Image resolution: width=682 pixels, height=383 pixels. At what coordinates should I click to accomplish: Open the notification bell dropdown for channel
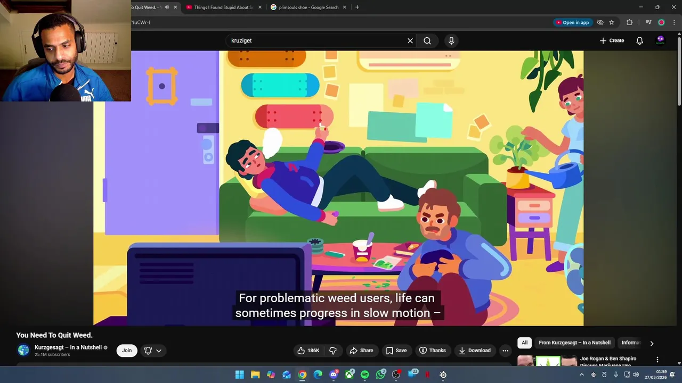(152, 351)
